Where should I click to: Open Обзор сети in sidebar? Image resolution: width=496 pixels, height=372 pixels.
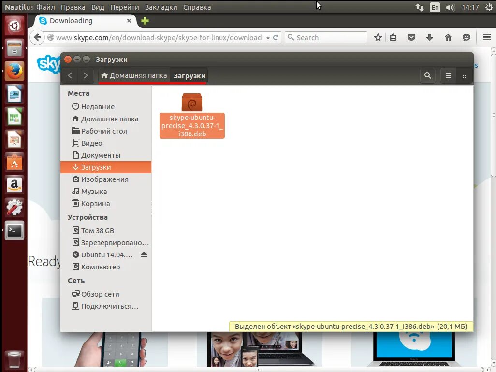click(x=106, y=294)
